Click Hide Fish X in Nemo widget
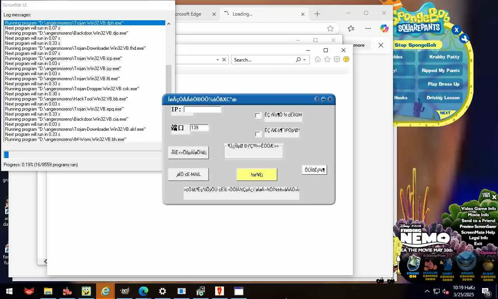 coord(494,197)
